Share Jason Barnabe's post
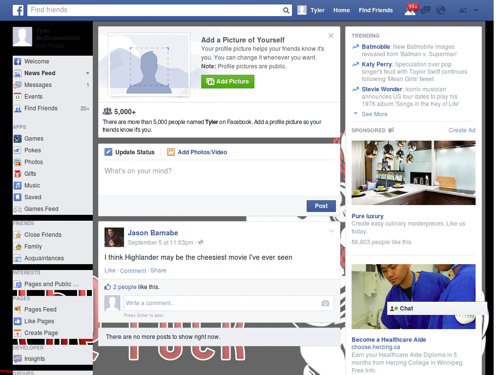The width and height of the screenshot is (500, 375). click(x=158, y=271)
